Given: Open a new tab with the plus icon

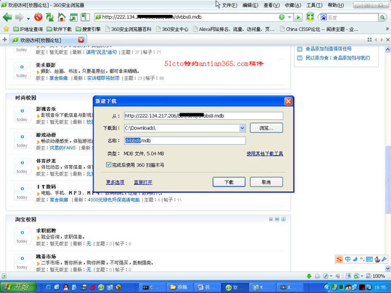Looking at the screenshot, I should (x=5, y=40).
